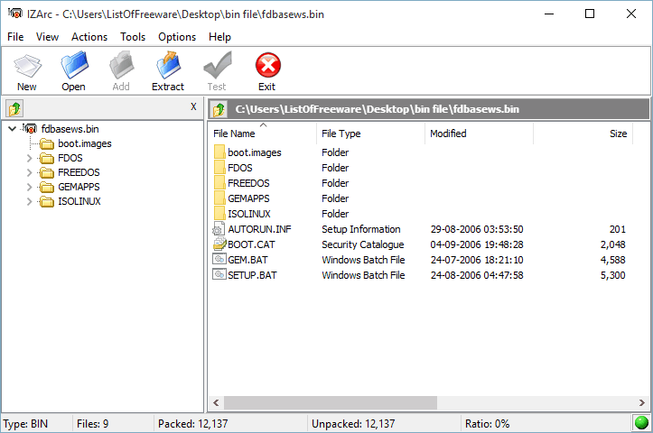Select GEMAPPS label in the folder tree
653x433 pixels.
79,187
